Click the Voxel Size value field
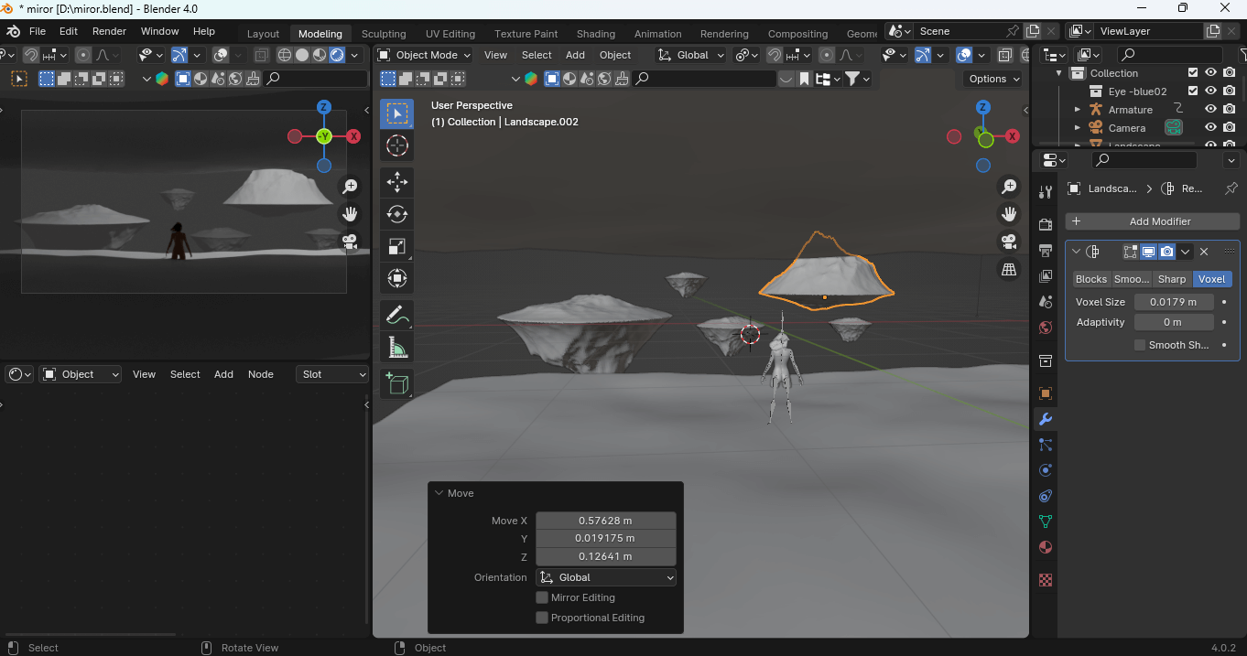Screen dimensions: 1247x656 (x=1174, y=302)
